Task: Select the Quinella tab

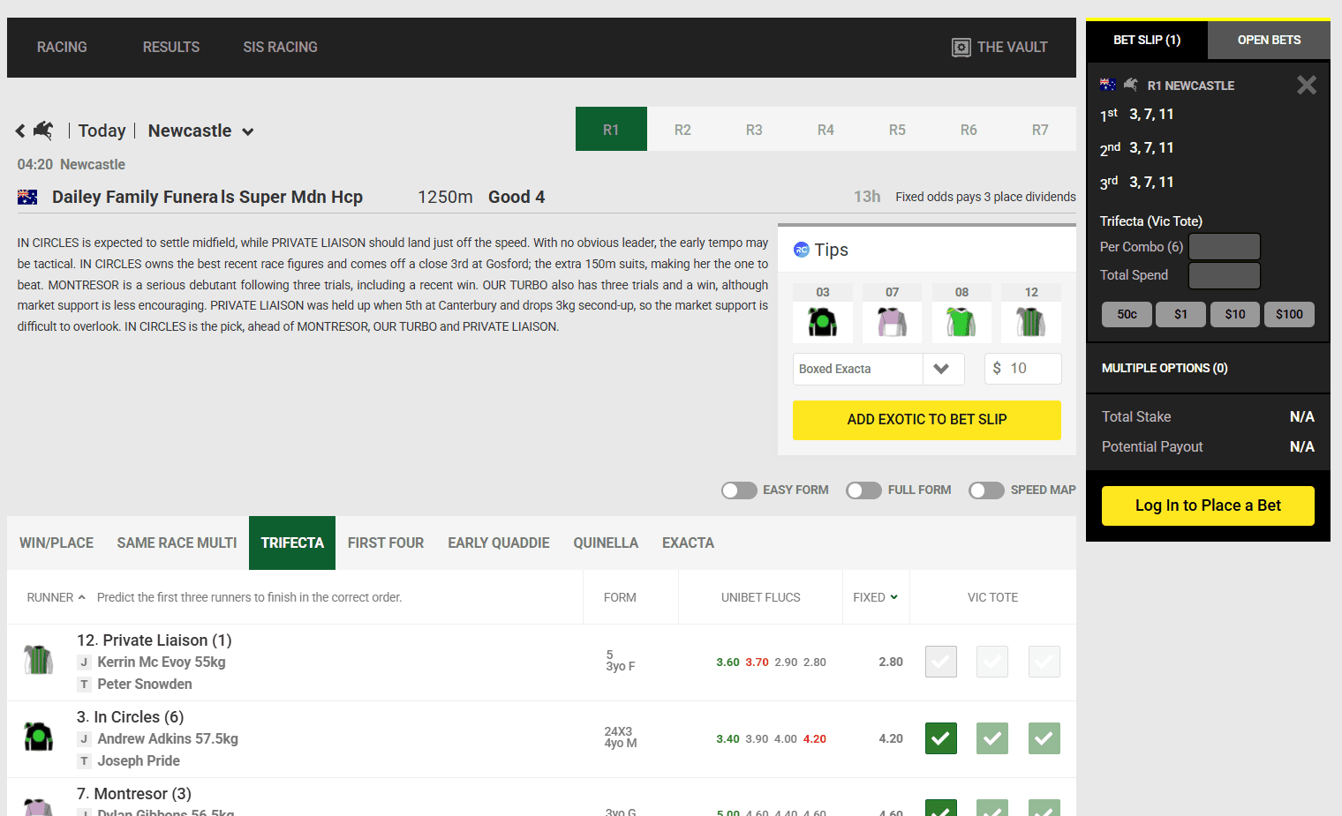Action: pyautogui.click(x=606, y=543)
